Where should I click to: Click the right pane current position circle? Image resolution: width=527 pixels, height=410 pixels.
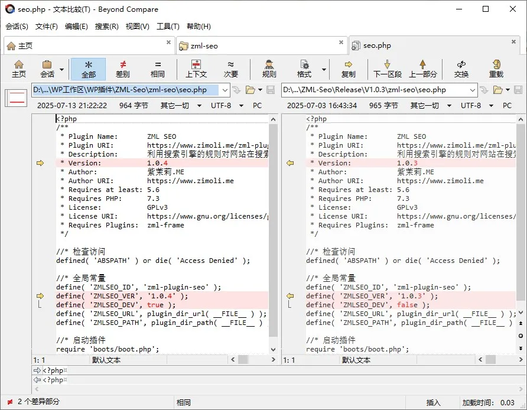tap(521, 336)
